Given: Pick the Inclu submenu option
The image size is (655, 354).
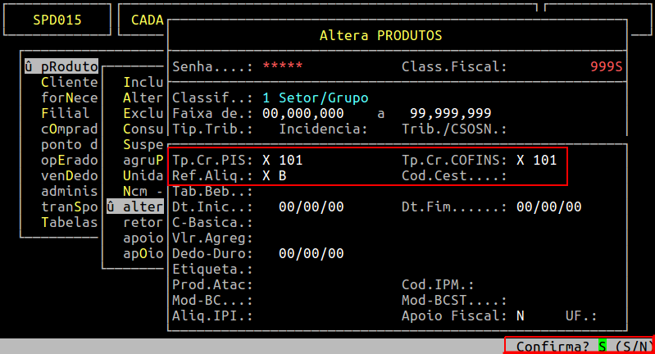Looking at the screenshot, I should click(143, 82).
